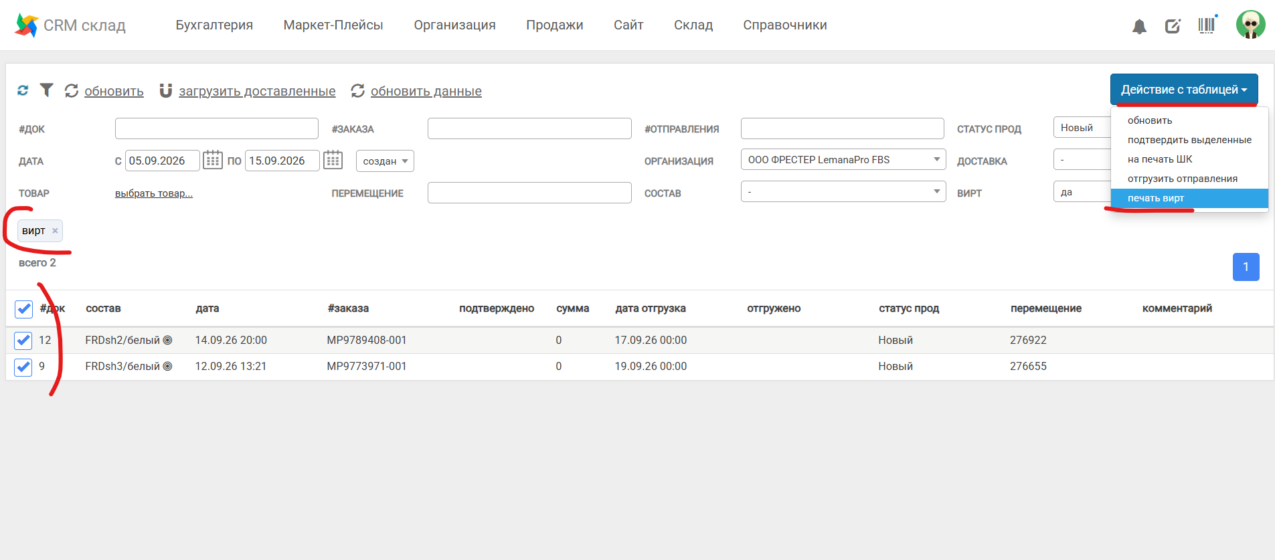The width and height of the screenshot is (1275, 560).
Task: Click the user avatar icon
Action: tap(1250, 25)
